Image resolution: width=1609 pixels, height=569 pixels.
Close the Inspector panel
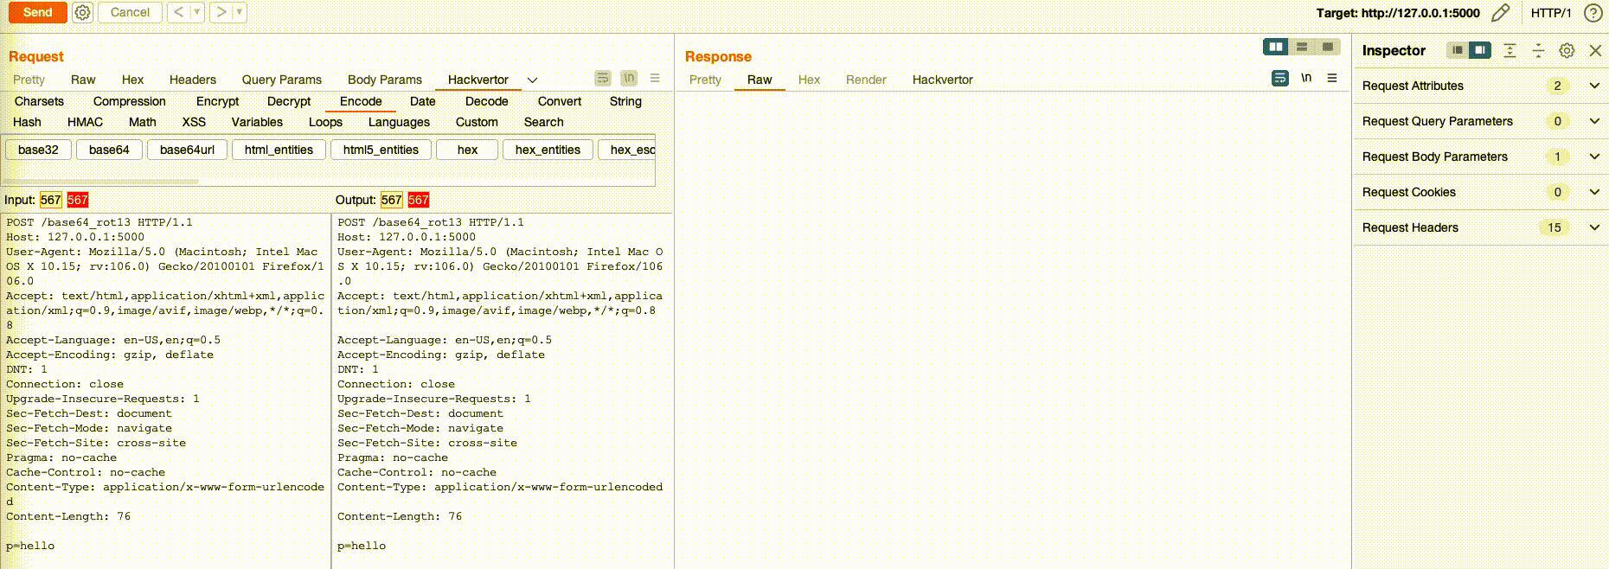click(x=1595, y=50)
